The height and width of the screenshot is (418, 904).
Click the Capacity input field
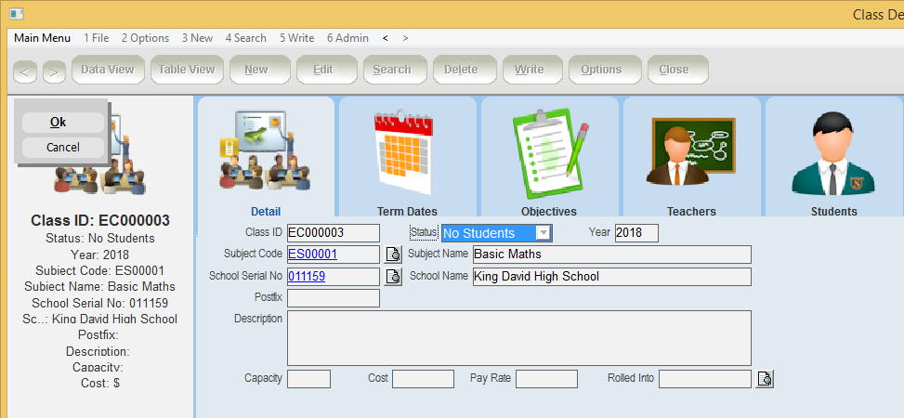point(308,379)
